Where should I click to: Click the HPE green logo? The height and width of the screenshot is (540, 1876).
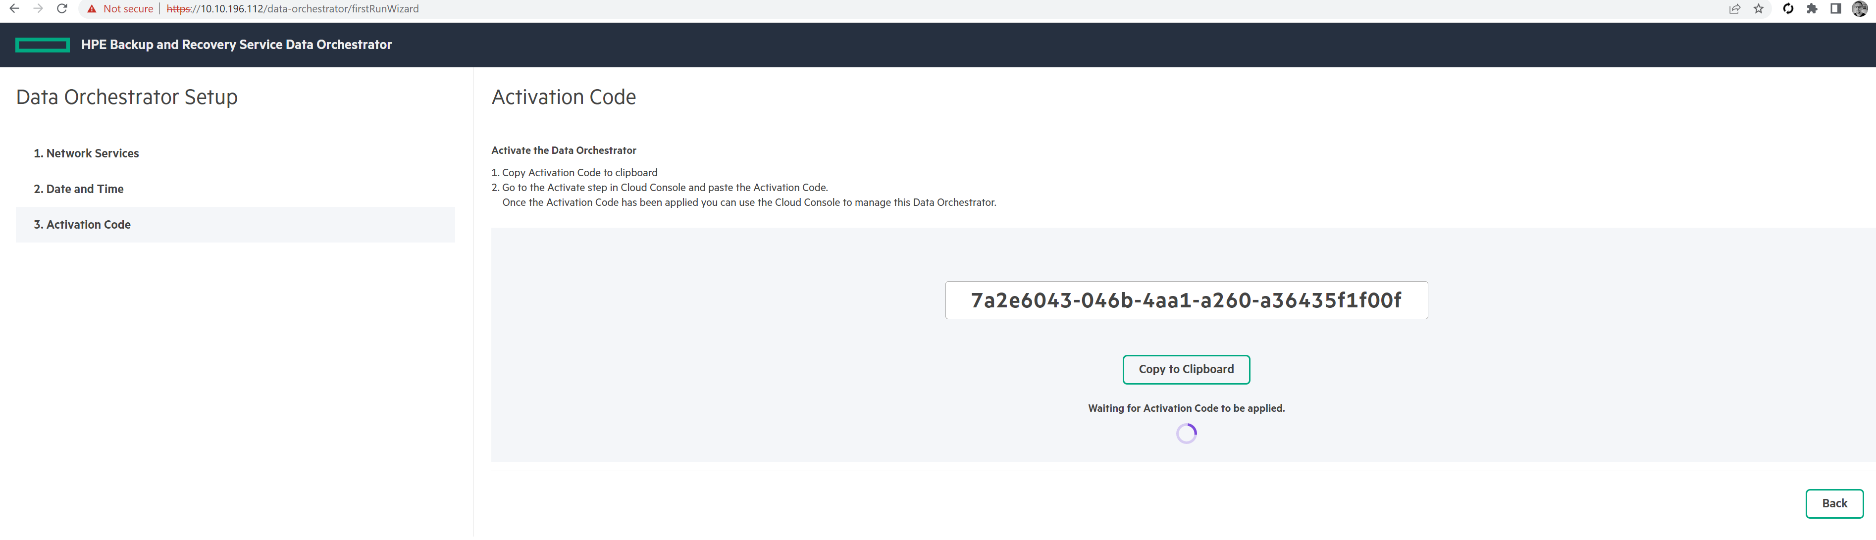43,45
